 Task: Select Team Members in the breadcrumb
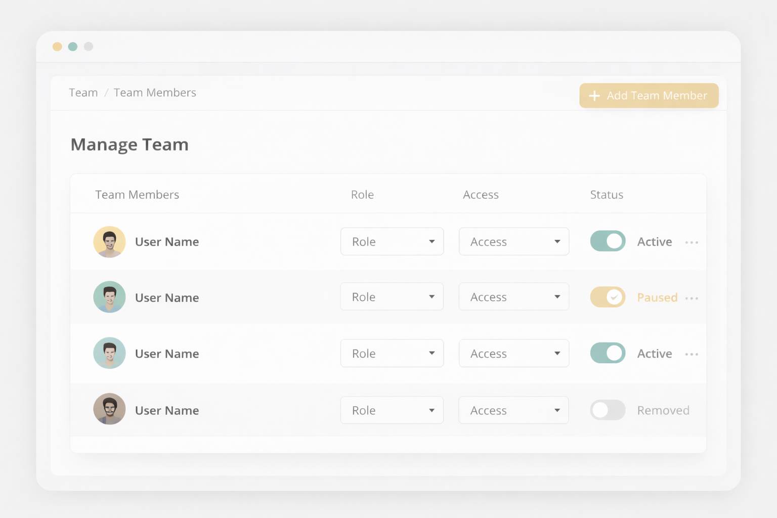click(x=155, y=93)
